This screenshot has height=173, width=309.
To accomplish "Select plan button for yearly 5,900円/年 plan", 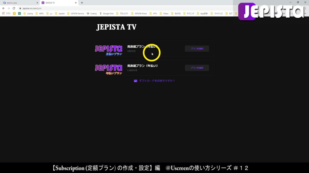I will [197, 68].
